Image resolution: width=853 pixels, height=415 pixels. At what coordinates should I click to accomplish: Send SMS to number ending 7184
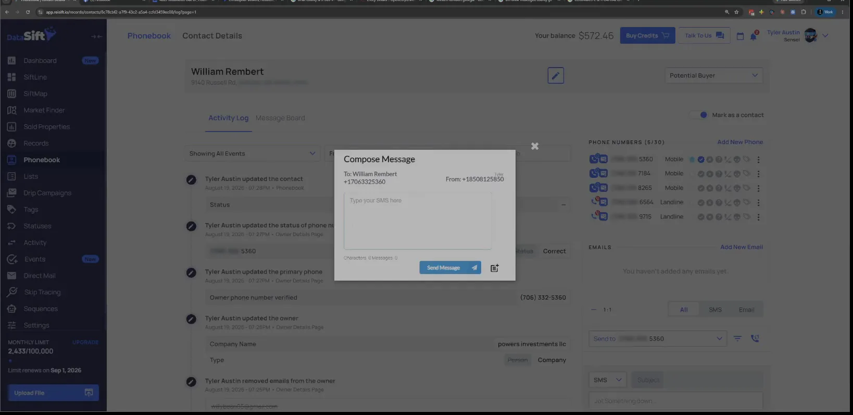pyautogui.click(x=603, y=174)
